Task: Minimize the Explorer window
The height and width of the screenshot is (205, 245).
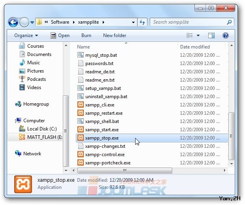Action: [x=200, y=8]
